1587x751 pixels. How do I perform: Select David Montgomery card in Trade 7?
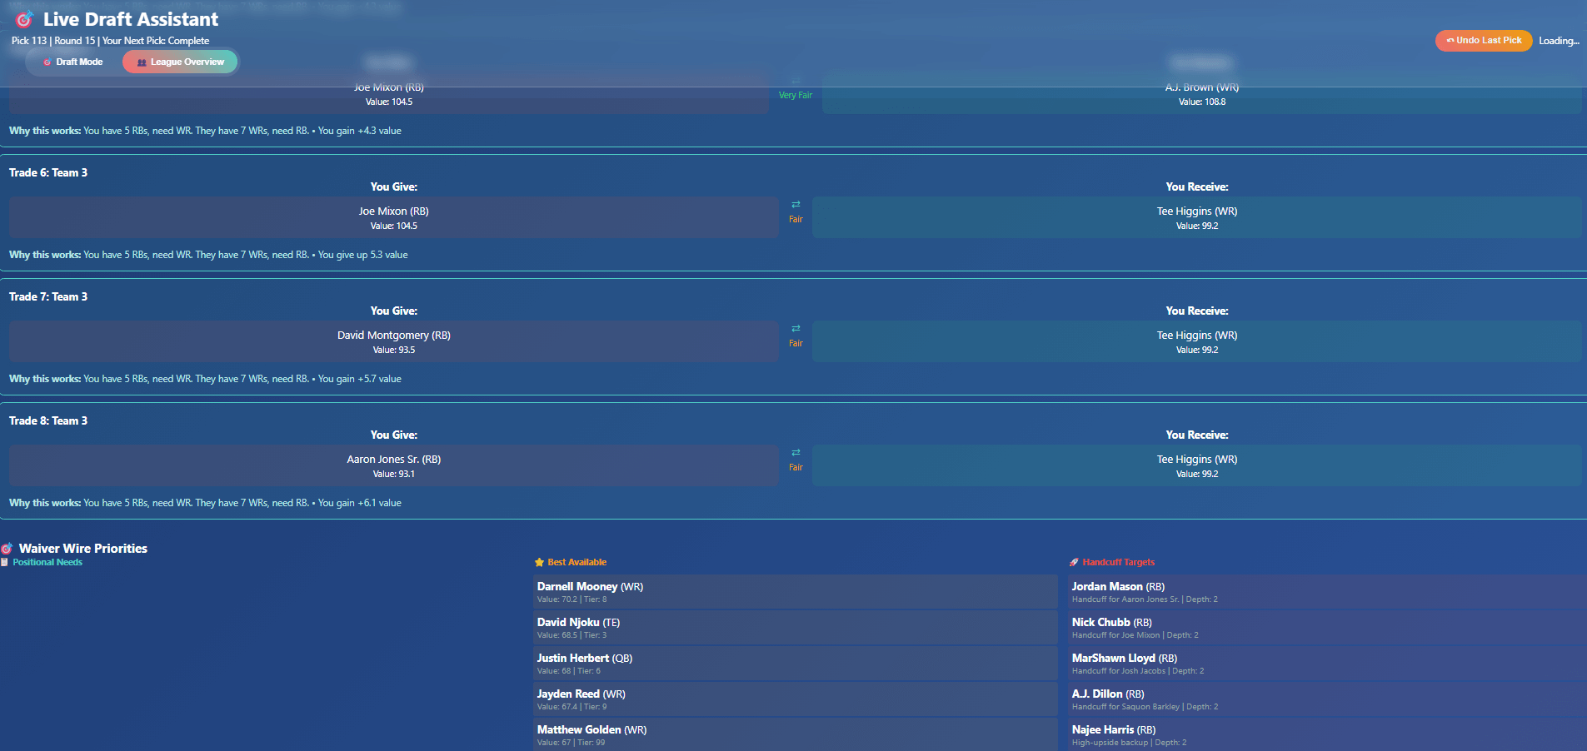click(x=394, y=341)
